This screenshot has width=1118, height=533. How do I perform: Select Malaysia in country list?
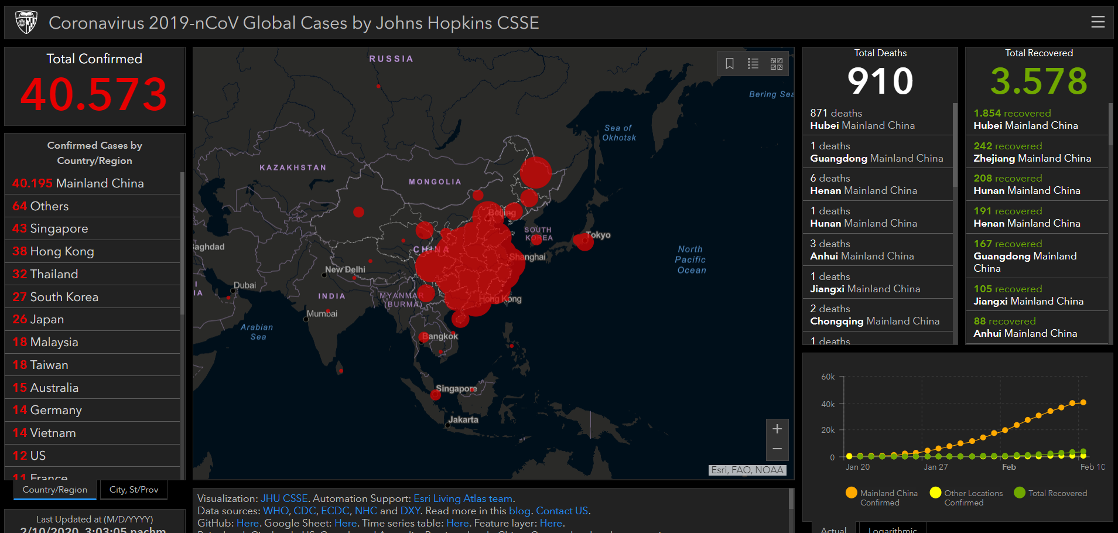point(93,342)
